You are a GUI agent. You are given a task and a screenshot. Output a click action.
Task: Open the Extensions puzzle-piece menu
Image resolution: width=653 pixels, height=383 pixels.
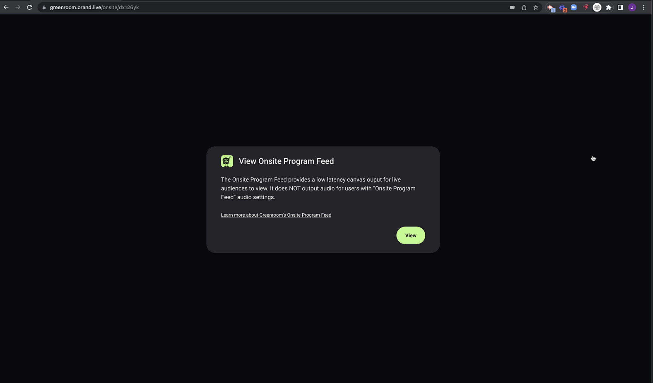point(608,7)
